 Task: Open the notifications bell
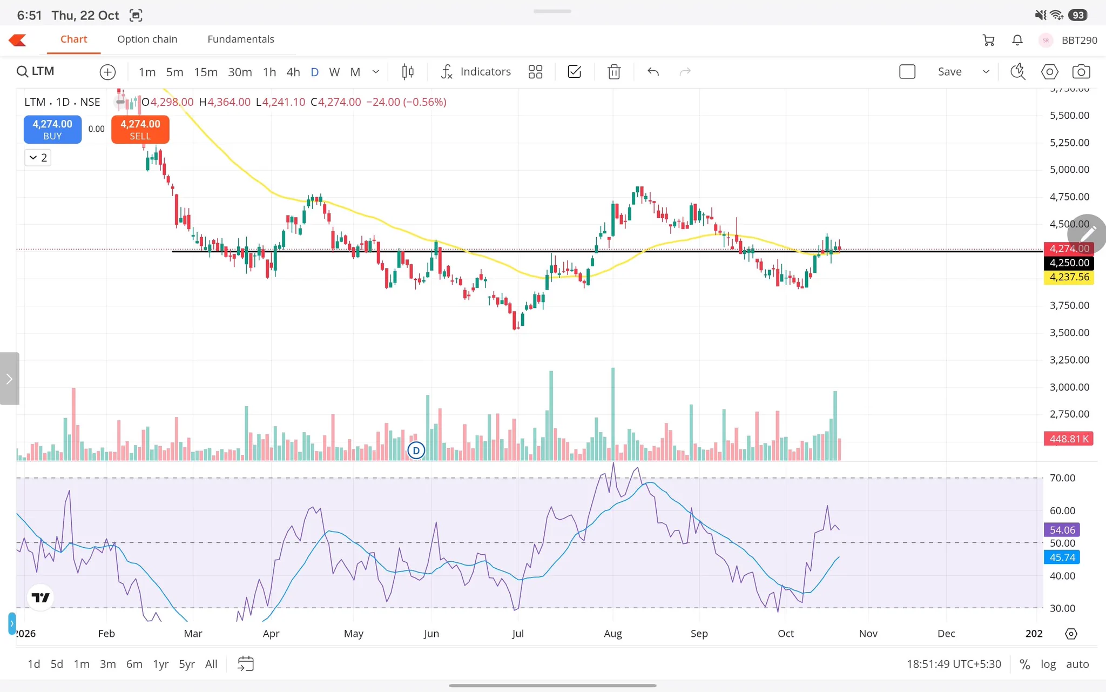pyautogui.click(x=1017, y=40)
